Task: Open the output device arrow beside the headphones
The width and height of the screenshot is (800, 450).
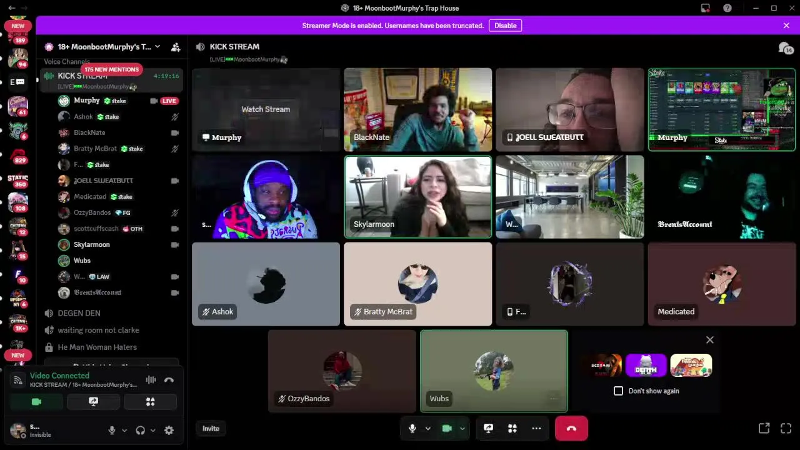Action: pyautogui.click(x=152, y=430)
